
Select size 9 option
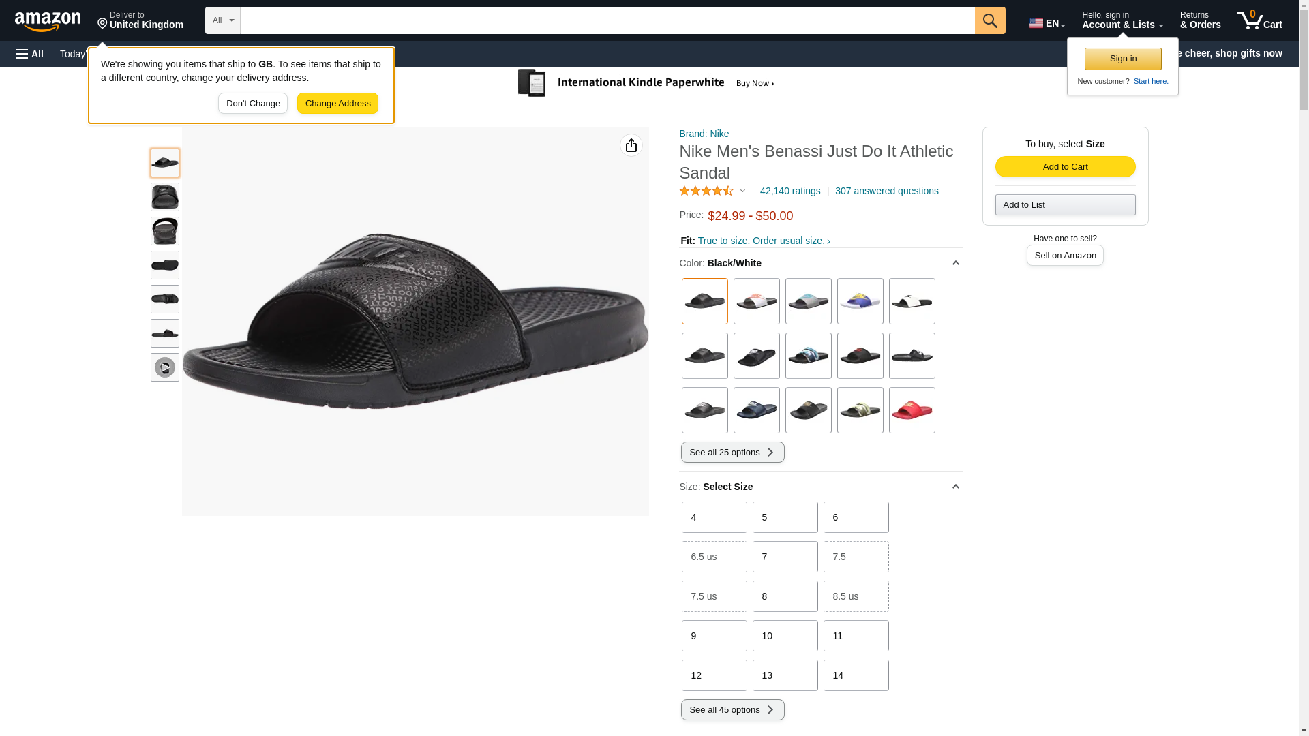(714, 636)
